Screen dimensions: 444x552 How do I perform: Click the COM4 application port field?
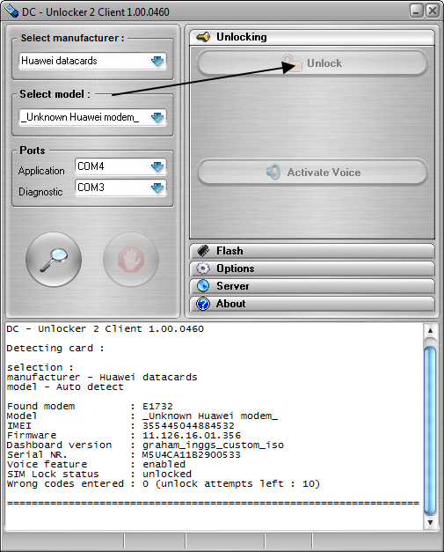pyautogui.click(x=120, y=166)
